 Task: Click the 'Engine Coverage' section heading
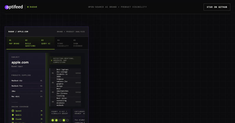[20, 107]
